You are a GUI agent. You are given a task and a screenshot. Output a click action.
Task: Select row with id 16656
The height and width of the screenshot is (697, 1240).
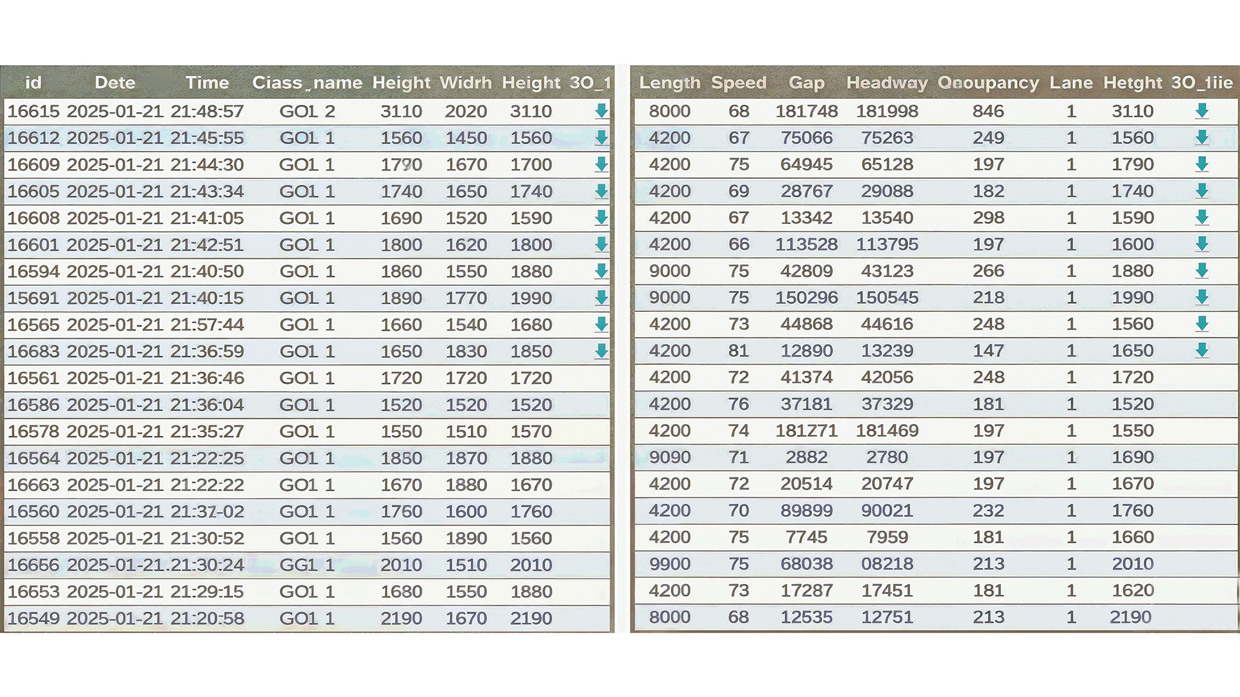point(33,565)
